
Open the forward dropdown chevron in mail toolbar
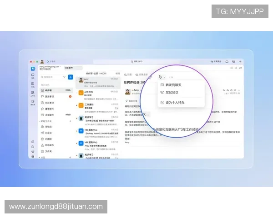pyautogui.click(x=164, y=77)
